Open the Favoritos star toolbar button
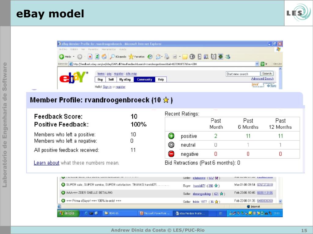The height and width of the screenshot is (234, 313). click(x=137, y=57)
